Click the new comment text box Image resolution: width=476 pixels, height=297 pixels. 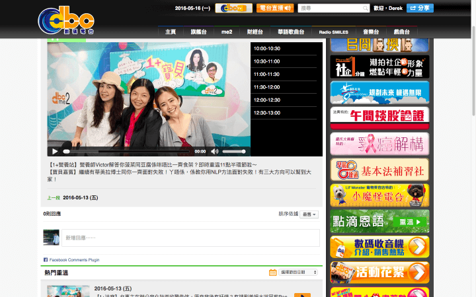pyautogui.click(x=190, y=238)
